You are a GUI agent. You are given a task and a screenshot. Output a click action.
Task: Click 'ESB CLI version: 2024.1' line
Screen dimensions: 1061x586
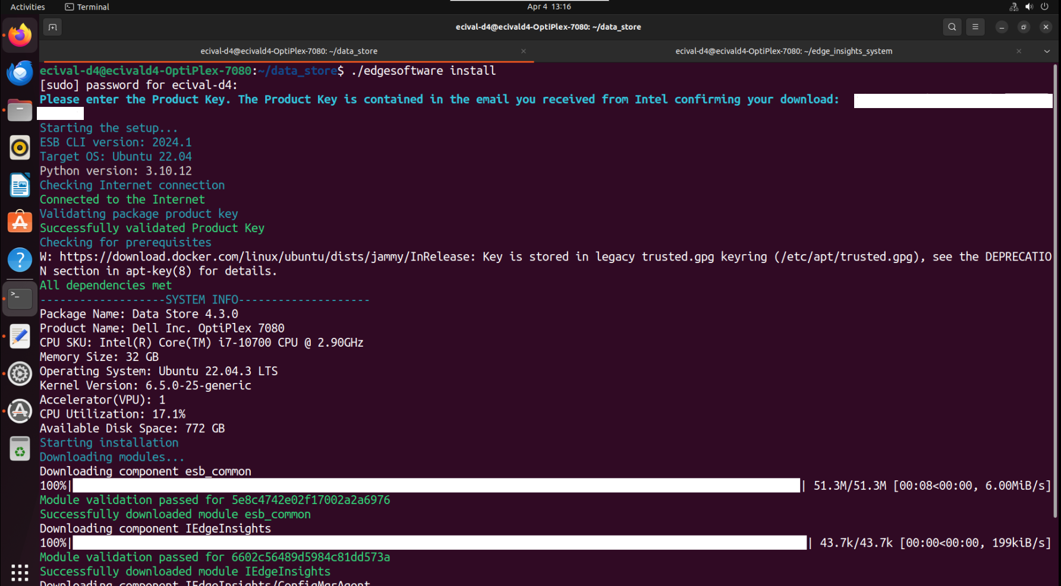116,142
